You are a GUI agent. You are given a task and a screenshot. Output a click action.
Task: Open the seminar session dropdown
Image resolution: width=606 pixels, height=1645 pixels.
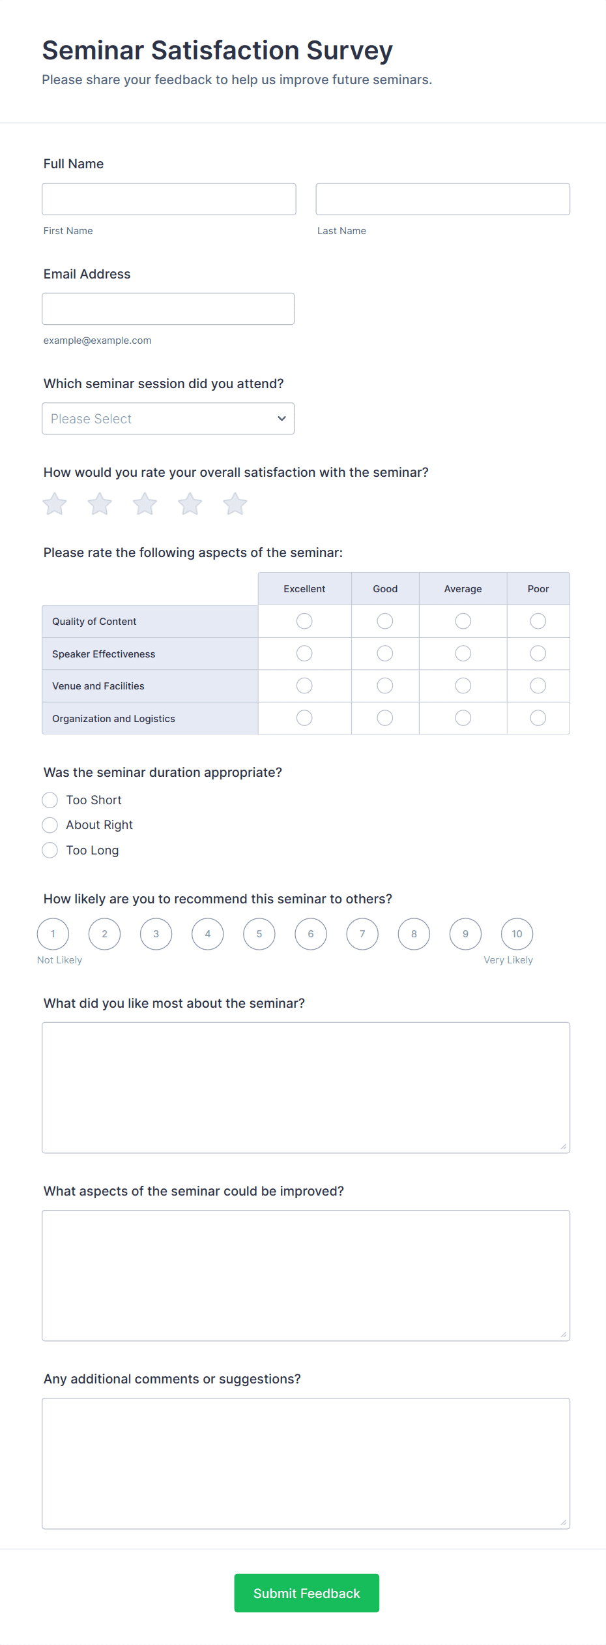click(168, 419)
